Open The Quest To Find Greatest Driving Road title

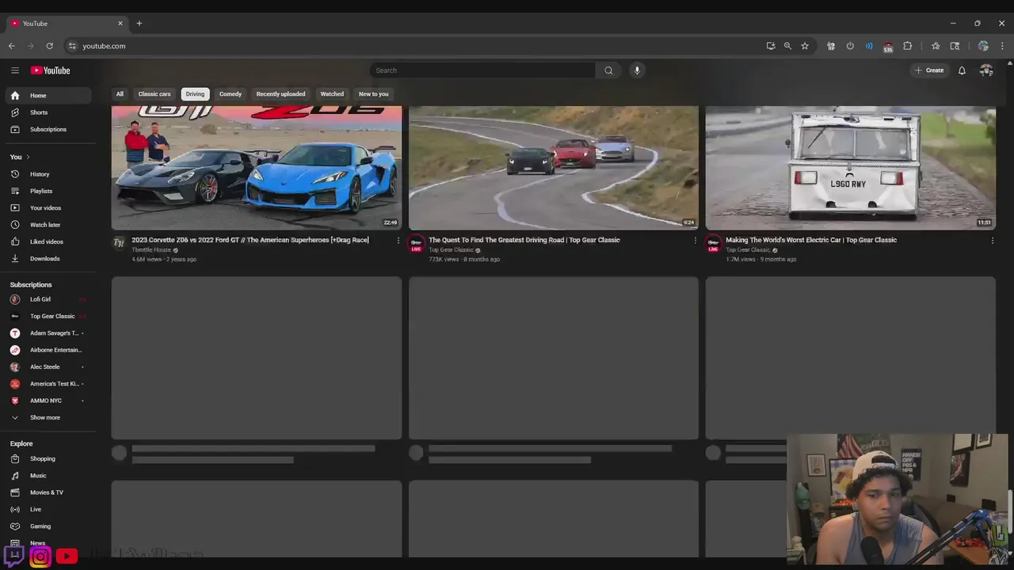click(524, 240)
